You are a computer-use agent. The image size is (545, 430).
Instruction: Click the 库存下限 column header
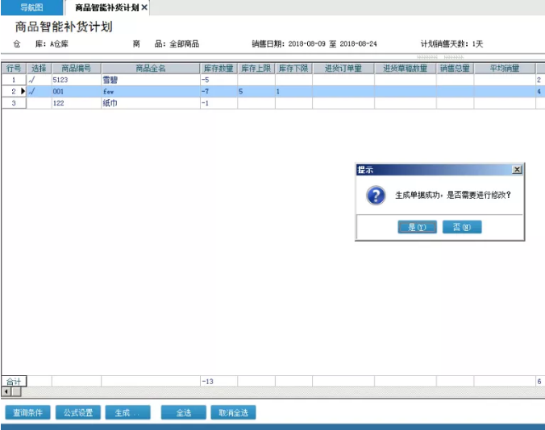click(x=293, y=68)
